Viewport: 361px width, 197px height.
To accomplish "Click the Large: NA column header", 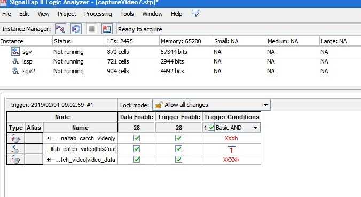I will [x=341, y=41].
